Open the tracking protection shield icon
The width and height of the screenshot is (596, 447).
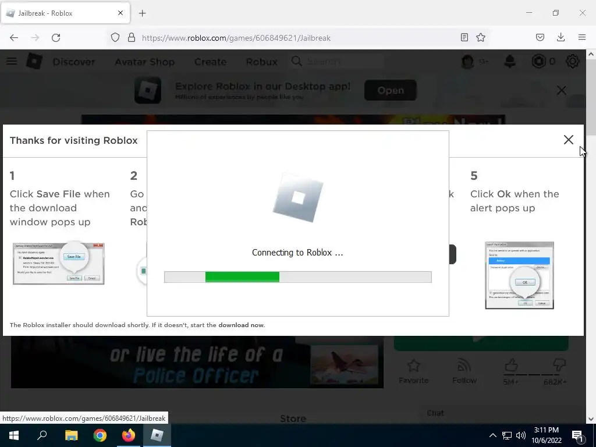click(x=115, y=38)
